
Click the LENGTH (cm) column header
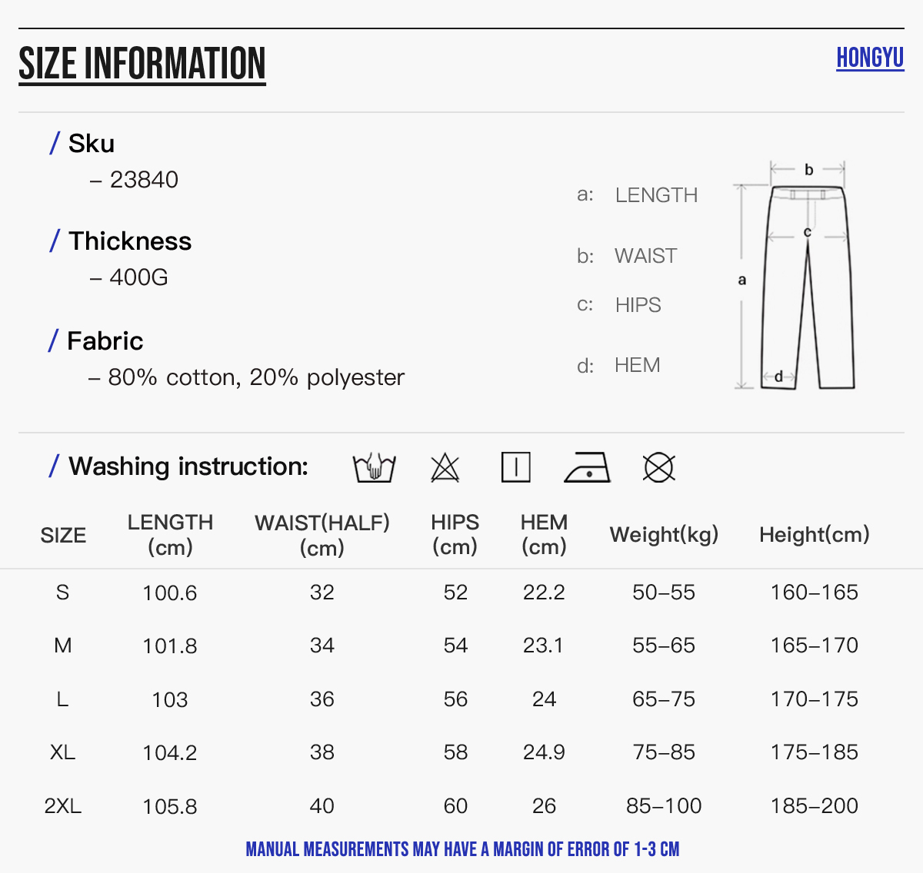click(x=170, y=535)
